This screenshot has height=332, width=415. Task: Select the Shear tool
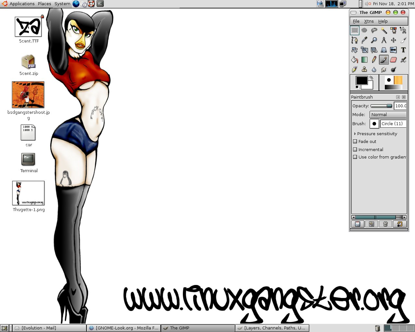tap(374, 50)
